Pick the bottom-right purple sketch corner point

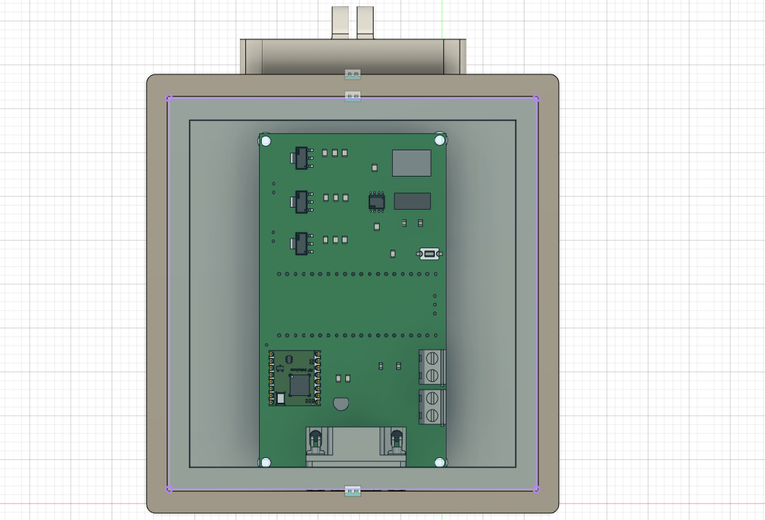(536, 489)
